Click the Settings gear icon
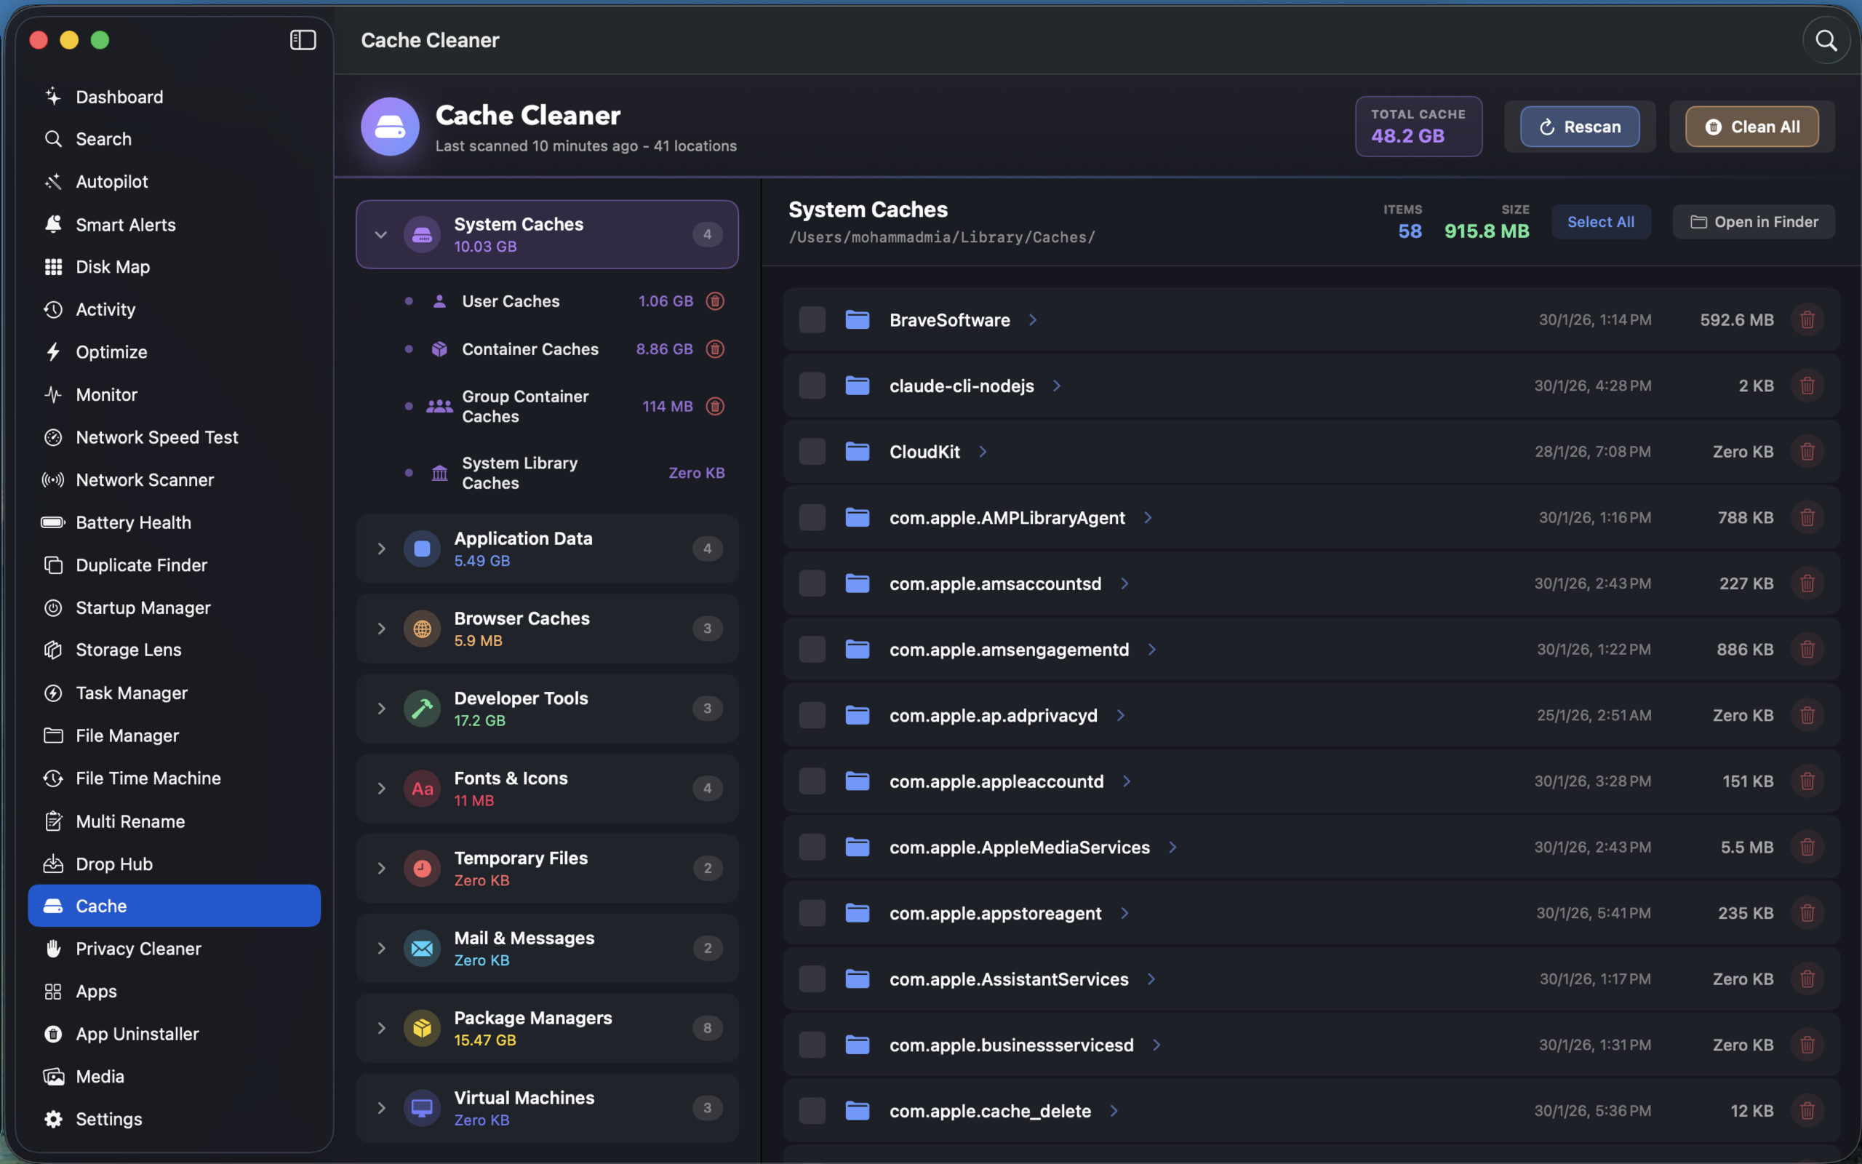Screen dimensions: 1862x1164 [x=53, y=1119]
